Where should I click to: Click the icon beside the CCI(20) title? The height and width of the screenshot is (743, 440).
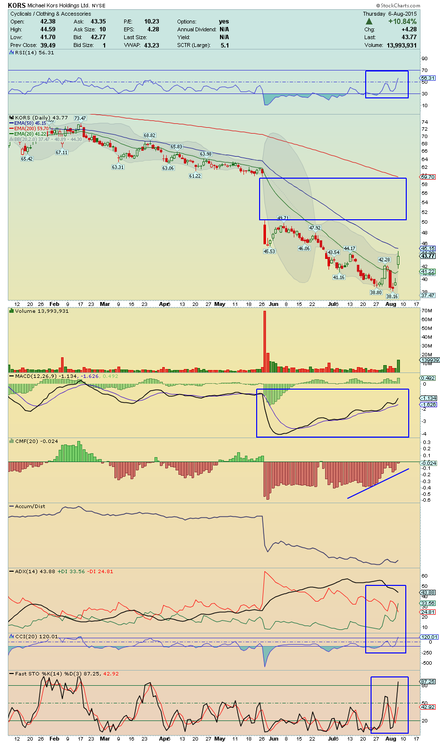[12, 636]
